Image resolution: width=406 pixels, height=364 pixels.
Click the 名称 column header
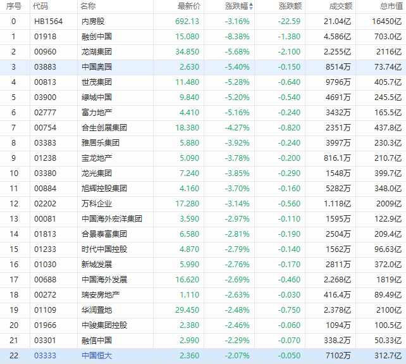88,6
